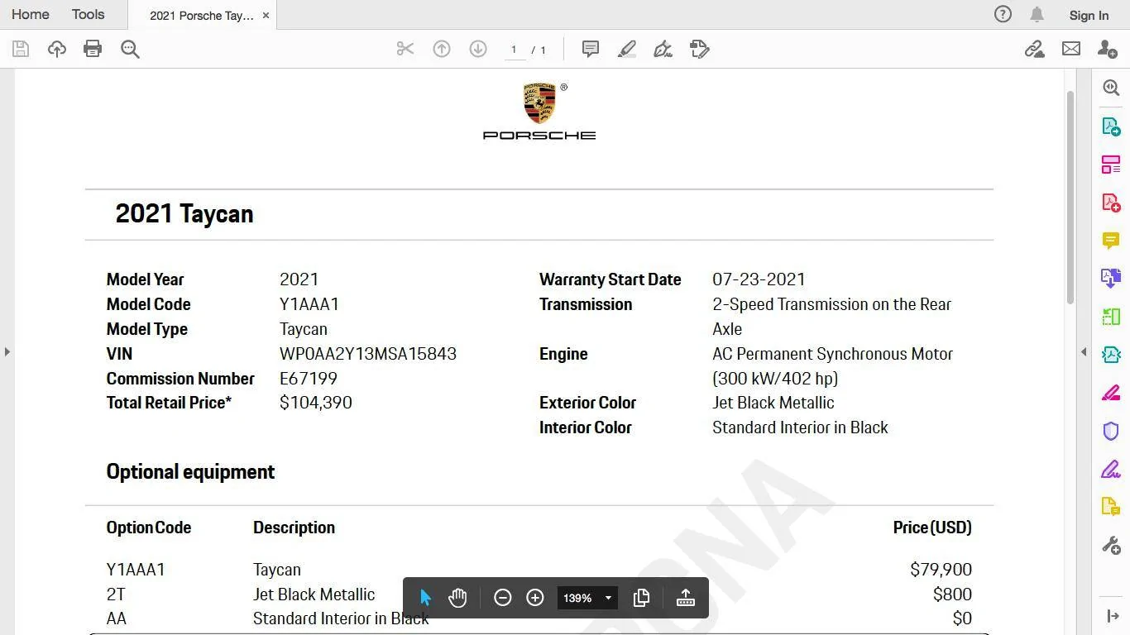1130x635 pixels.
Task: Click the current page number field
Action: click(x=515, y=50)
